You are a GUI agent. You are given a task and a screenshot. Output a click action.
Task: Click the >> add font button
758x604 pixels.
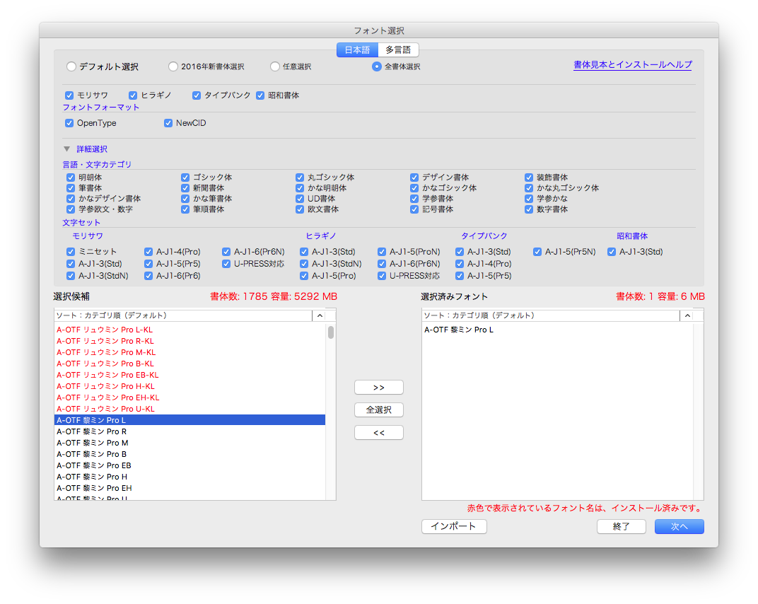tap(379, 388)
